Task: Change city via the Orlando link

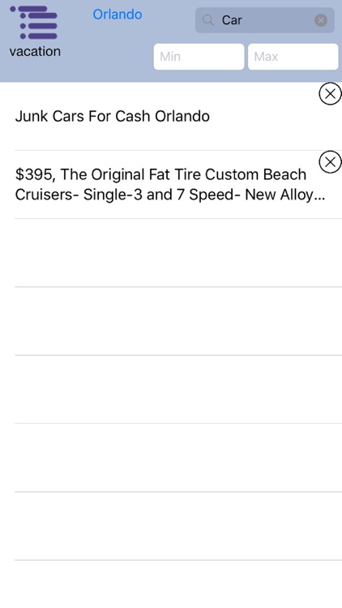Action: coord(118,15)
